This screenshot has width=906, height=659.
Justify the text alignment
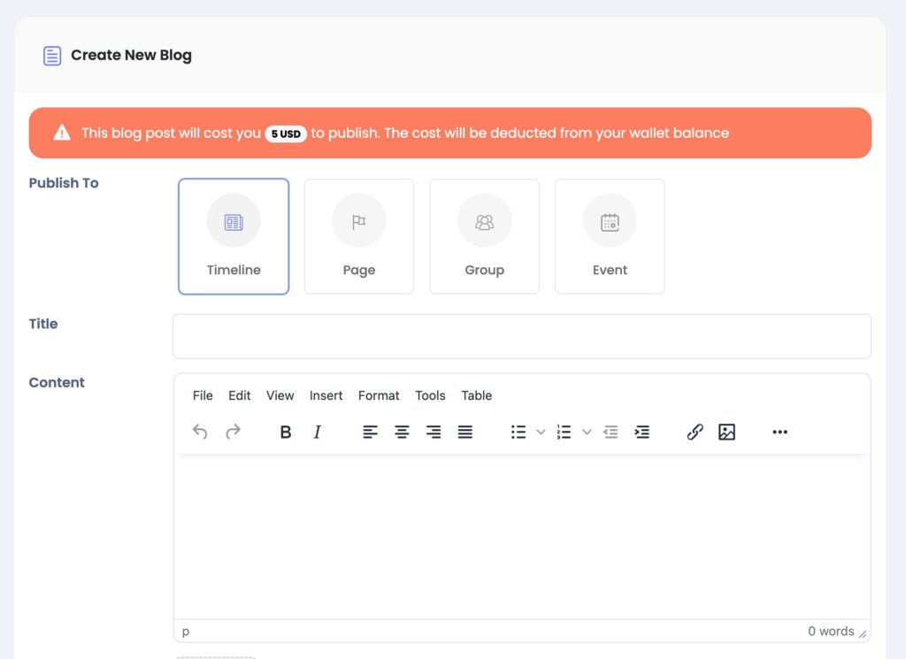465,432
